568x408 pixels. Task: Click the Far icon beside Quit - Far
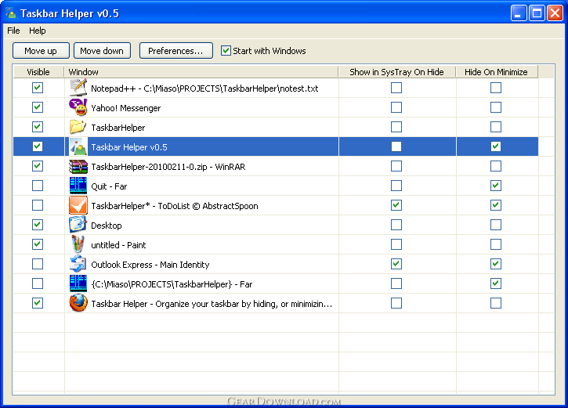pyautogui.click(x=78, y=186)
